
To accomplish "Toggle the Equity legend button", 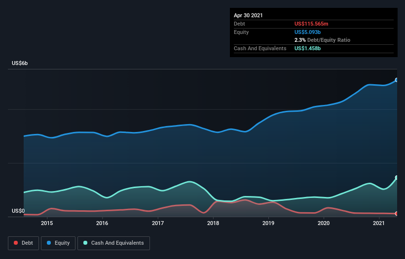I will (x=58, y=243).
